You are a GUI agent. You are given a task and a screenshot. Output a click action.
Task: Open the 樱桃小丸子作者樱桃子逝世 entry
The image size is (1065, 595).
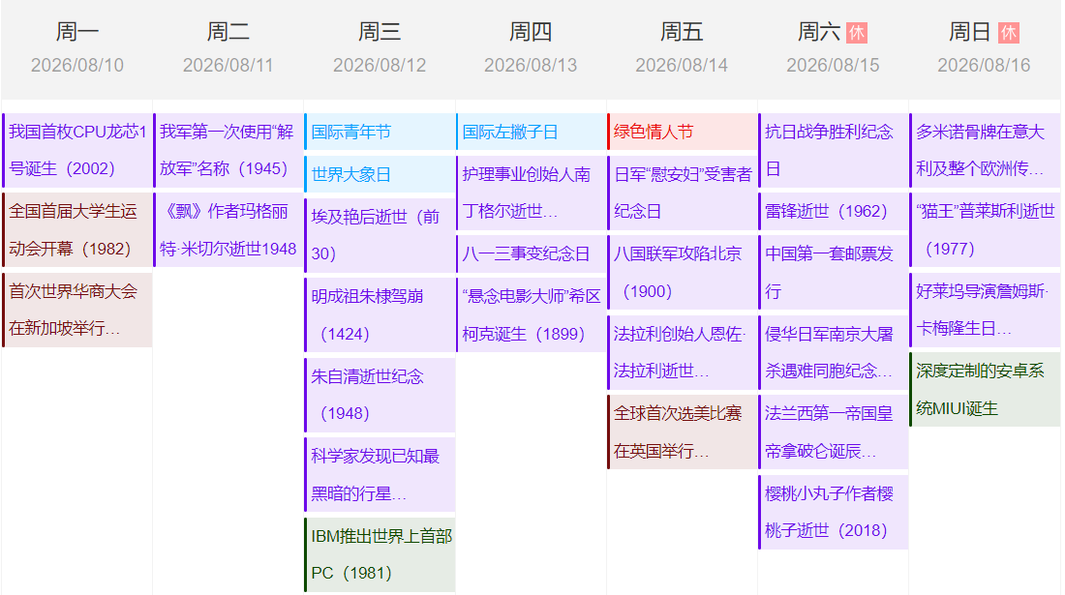click(x=833, y=512)
